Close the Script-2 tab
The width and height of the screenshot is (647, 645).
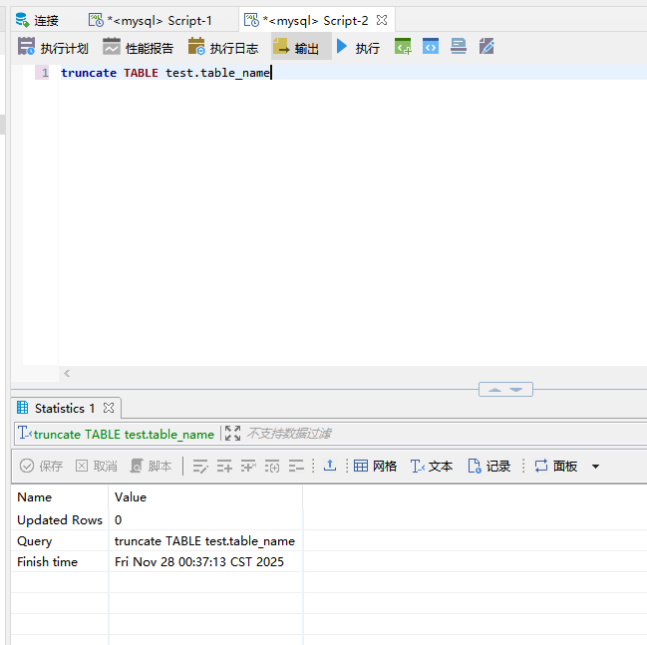click(382, 20)
